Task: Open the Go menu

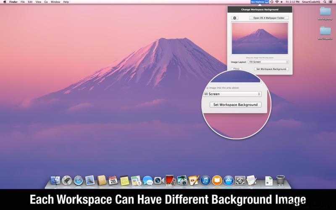Action: (x=46, y=2)
